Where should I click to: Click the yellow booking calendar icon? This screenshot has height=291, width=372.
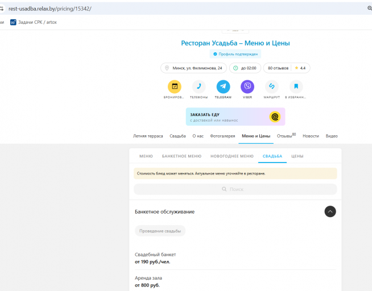tap(175, 86)
